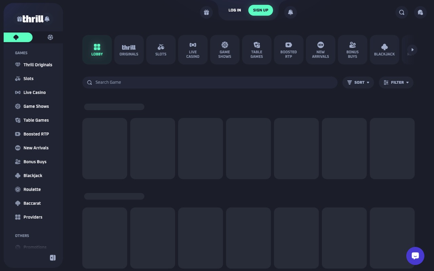Screen dimensions: 434x271
Task: Focus the Search Game field
Action: tap(210, 82)
